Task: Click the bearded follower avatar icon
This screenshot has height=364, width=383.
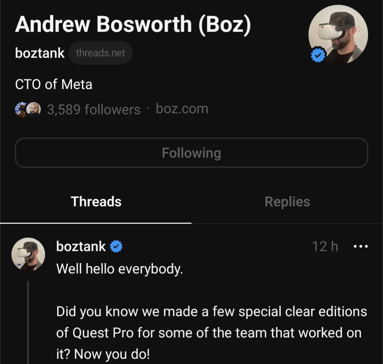Action: tap(34, 109)
